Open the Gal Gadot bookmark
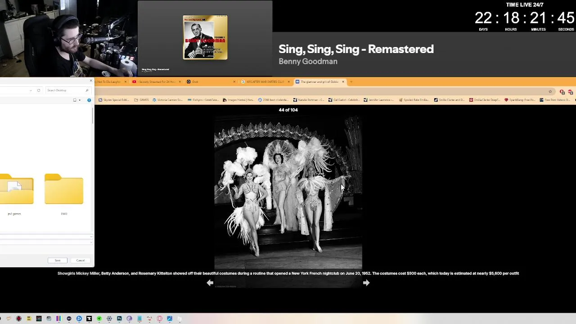576x324 pixels. (x=343, y=100)
